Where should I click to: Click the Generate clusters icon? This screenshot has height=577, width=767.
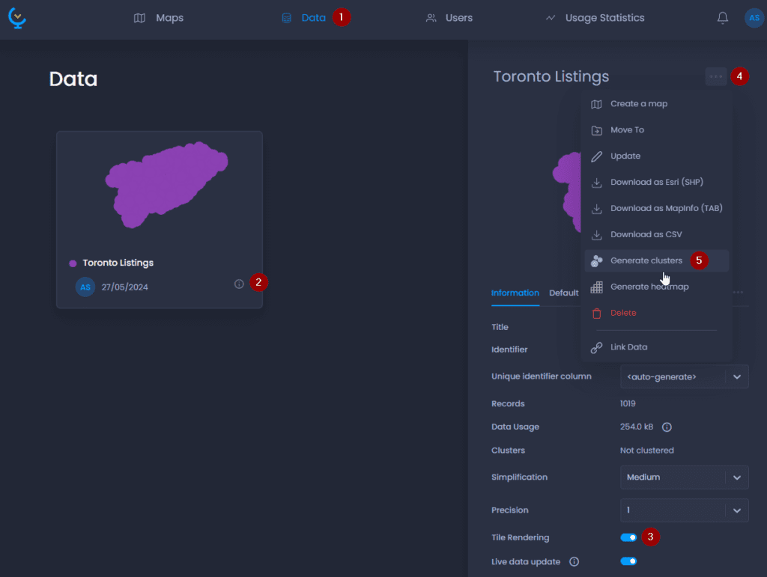[x=596, y=261]
